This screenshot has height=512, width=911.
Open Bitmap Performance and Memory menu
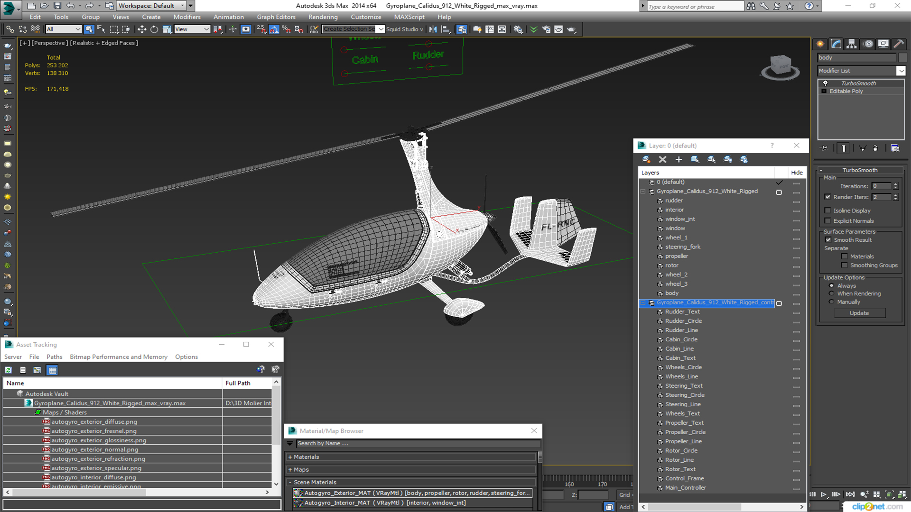(119, 357)
